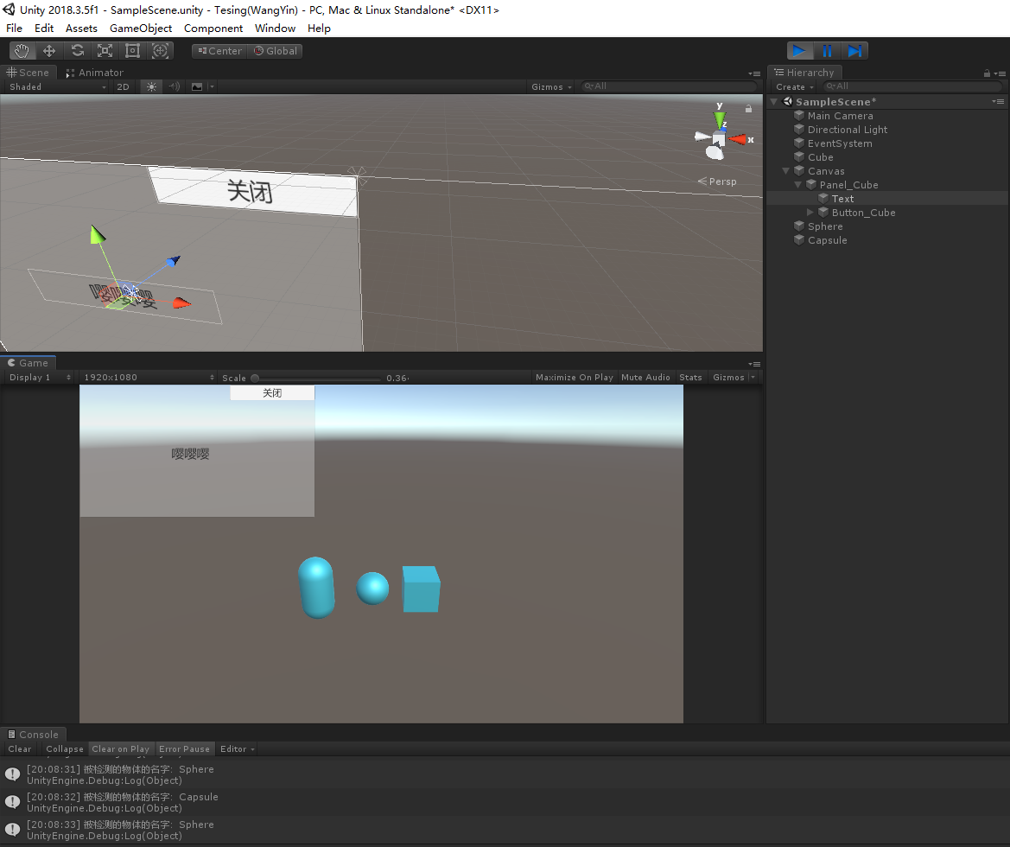1010x847 pixels.
Task: Select the Hierarchy tab
Action: tap(805, 73)
